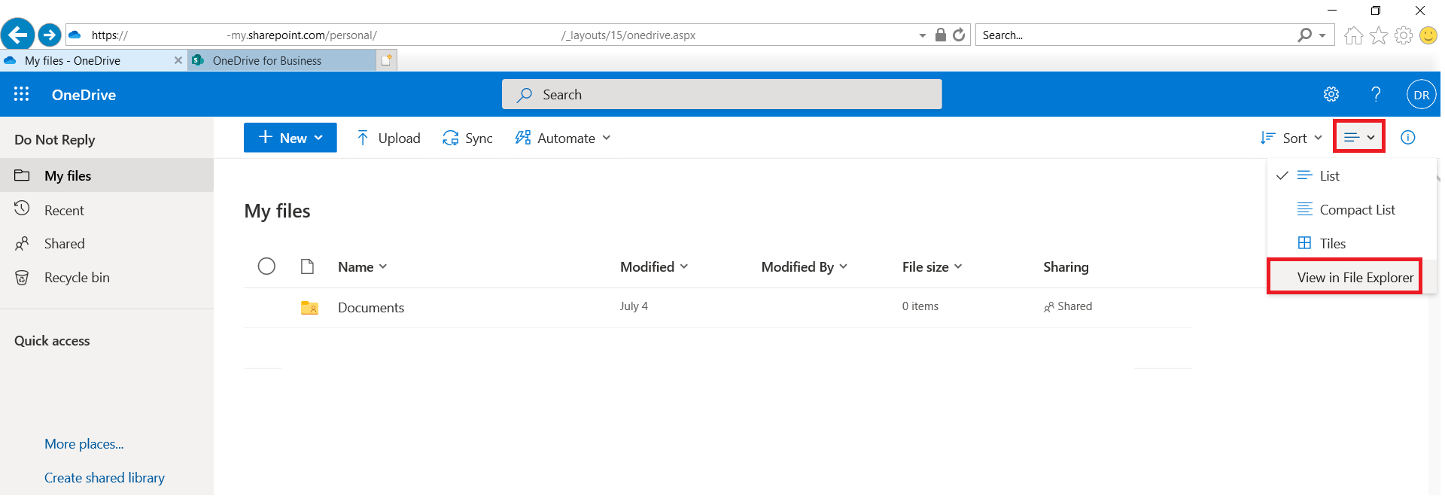The width and height of the screenshot is (1445, 496).
Task: Click the smiley feedback icon
Action: 1428,35
